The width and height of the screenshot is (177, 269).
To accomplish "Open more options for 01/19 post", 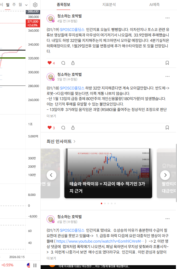I will tap(168, 18).
